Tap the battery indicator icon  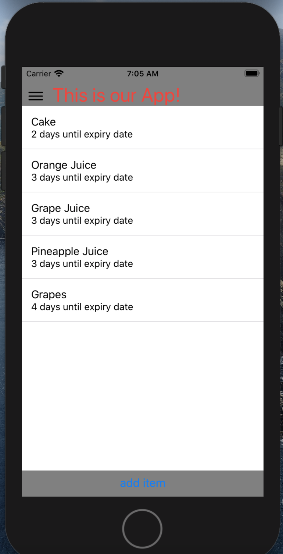[x=252, y=73]
